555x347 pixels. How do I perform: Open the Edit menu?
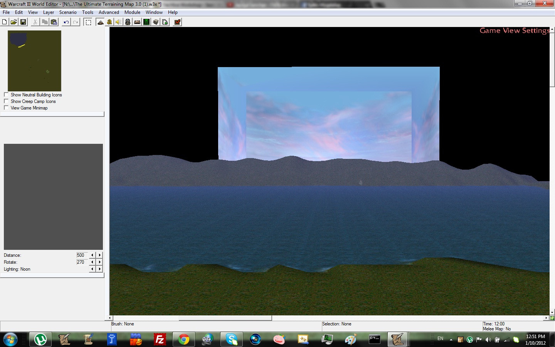19,12
